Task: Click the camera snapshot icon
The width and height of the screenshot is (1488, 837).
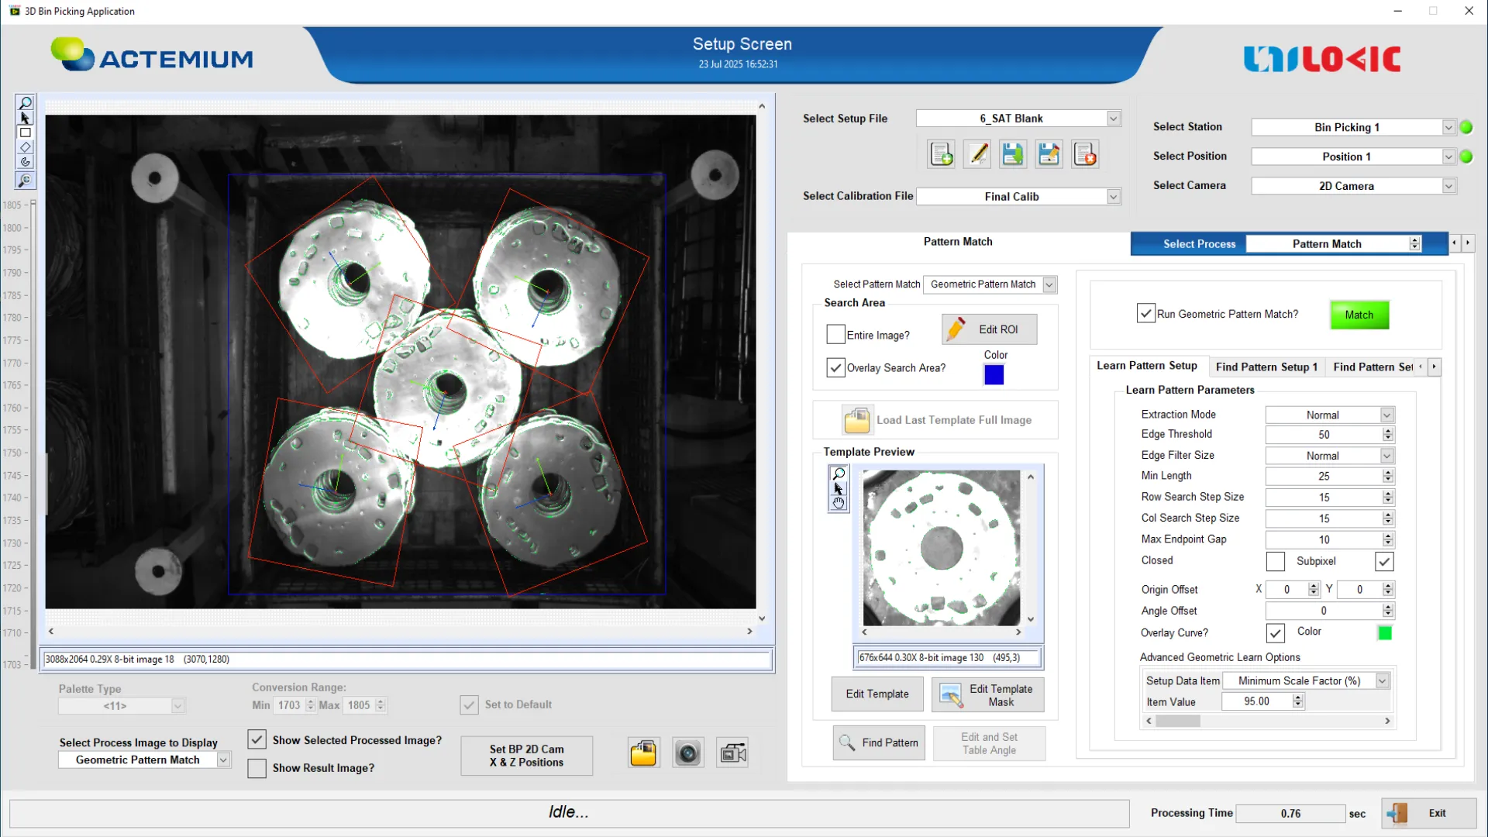Action: 687,753
